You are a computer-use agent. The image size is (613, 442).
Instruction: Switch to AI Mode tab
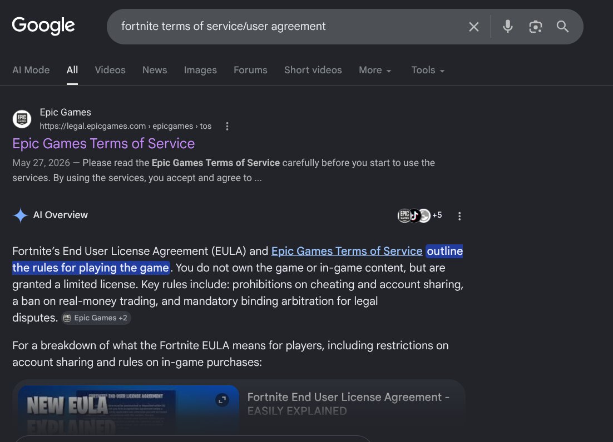tap(31, 70)
